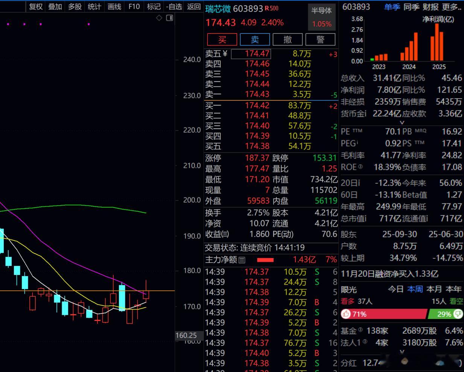
Task: Click the ¥ icon next to 卖五
Action: coord(225,54)
